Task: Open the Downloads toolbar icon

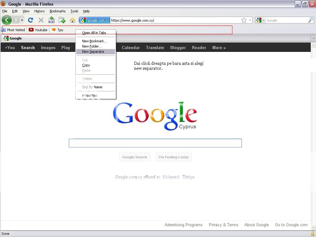Action: coord(52,20)
